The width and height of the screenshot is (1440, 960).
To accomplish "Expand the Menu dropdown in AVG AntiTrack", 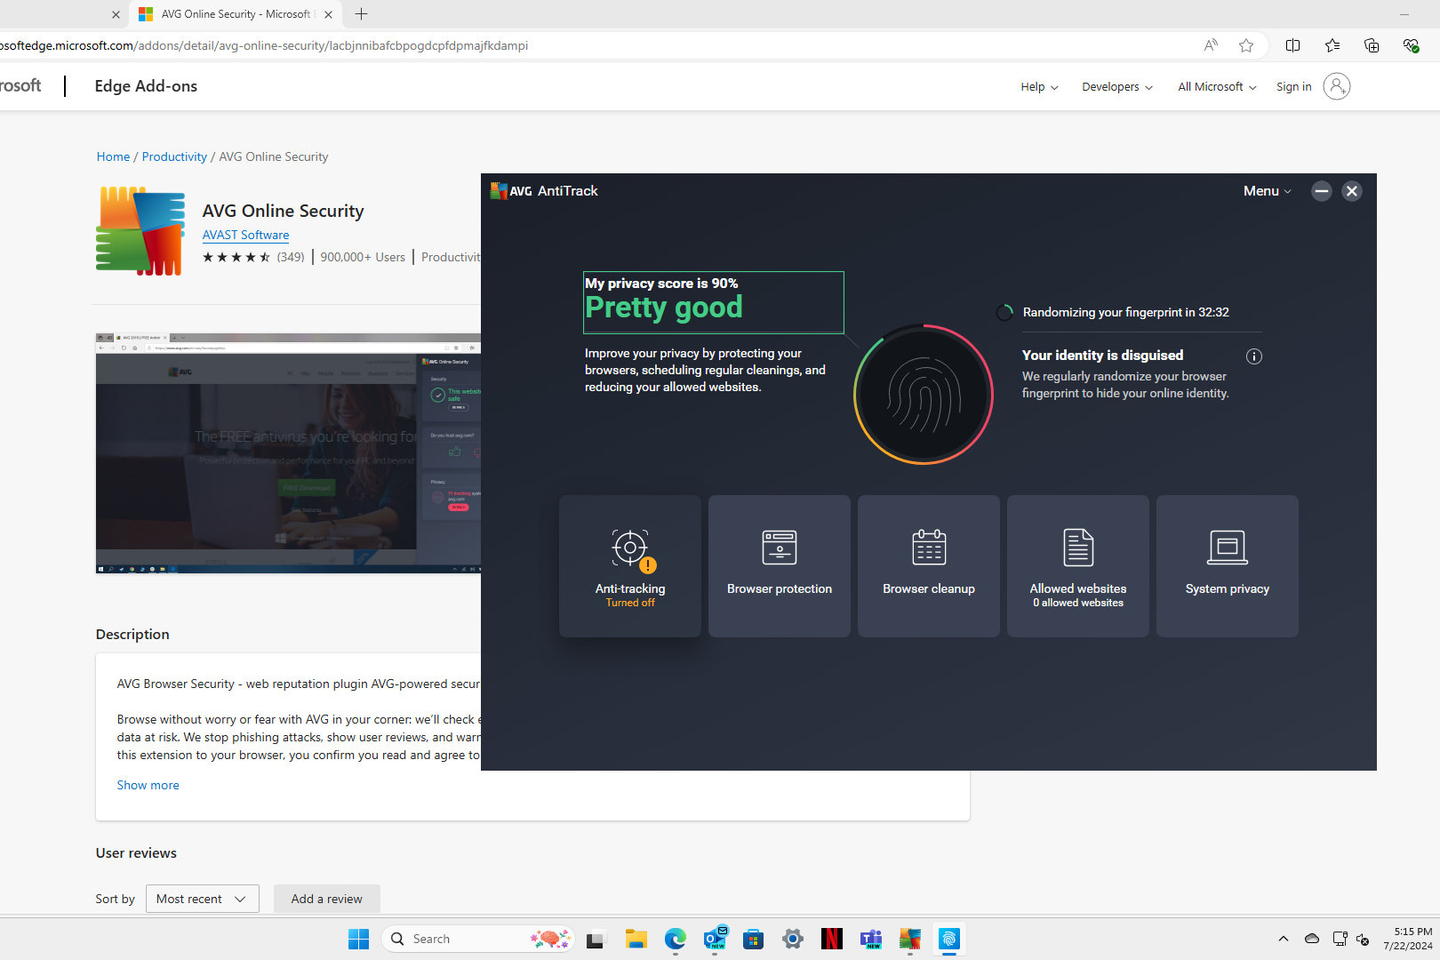I will [x=1267, y=191].
